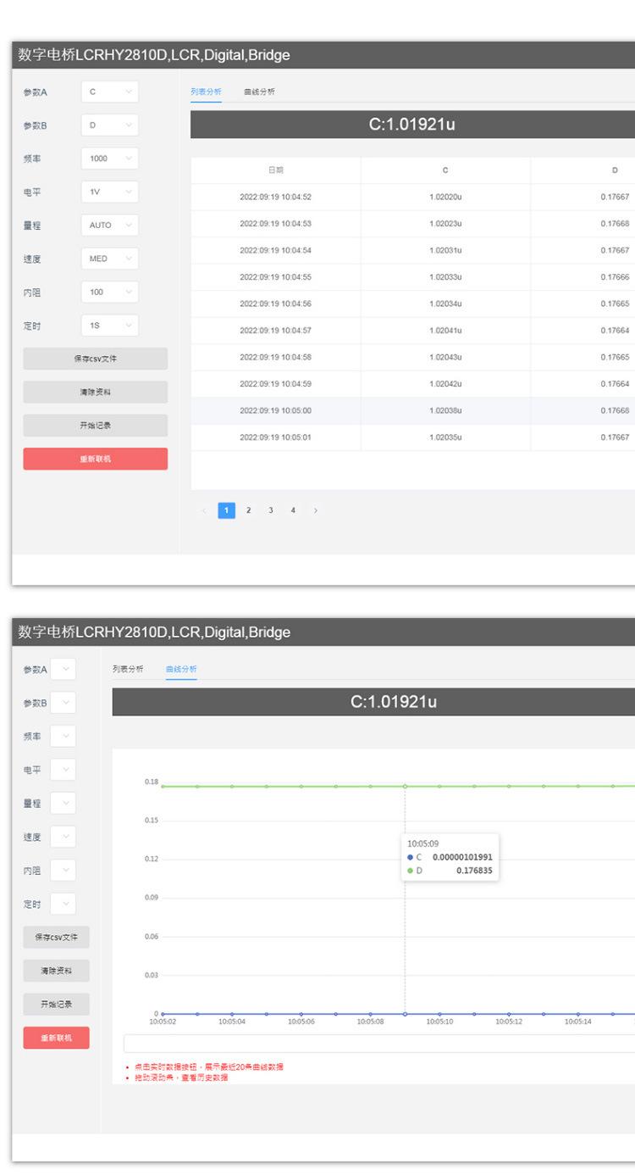Click red 重新联机 button in the table-view panel
This screenshot has width=635, height=1175.
pos(95,459)
